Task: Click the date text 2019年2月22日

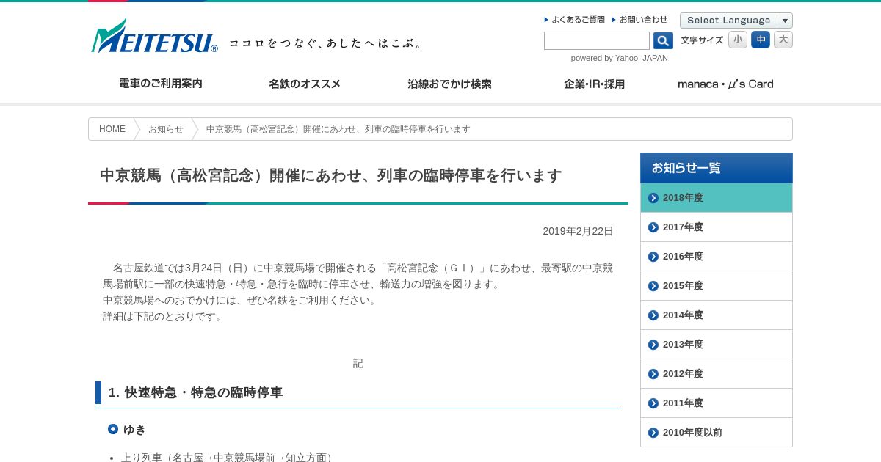Action: tap(578, 231)
